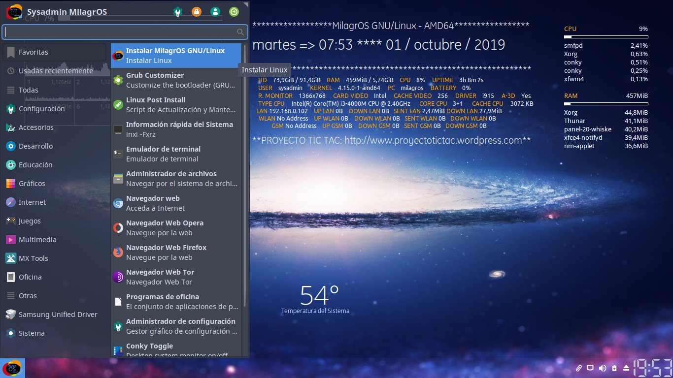The image size is (673, 378).
Task: Click the MilagrOS menu button on taskbar
Action: point(12,368)
